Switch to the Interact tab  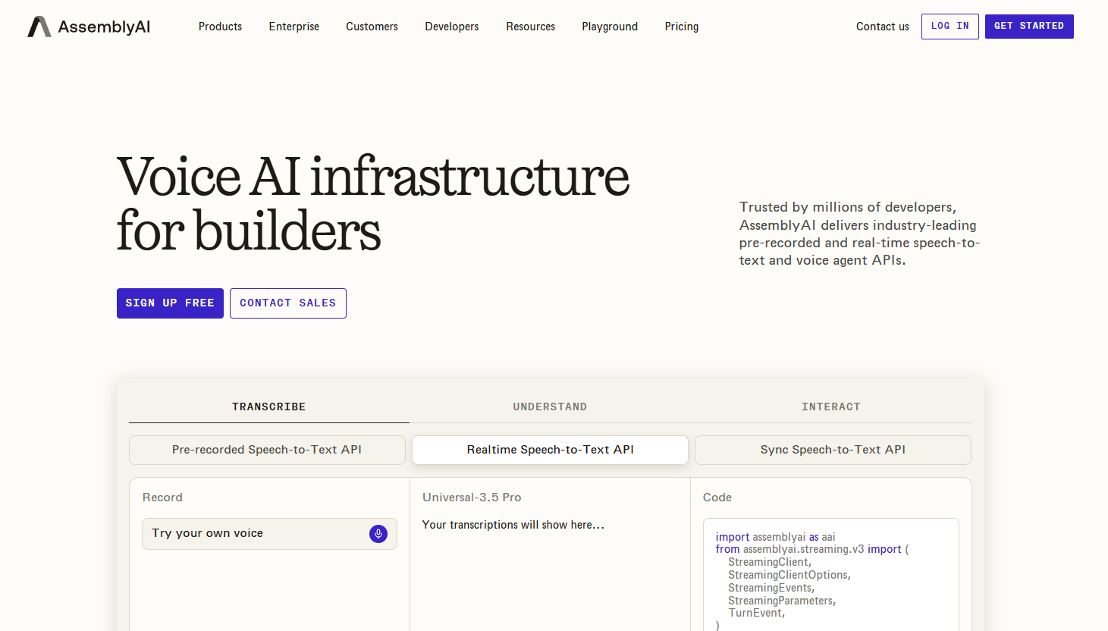pyautogui.click(x=831, y=407)
